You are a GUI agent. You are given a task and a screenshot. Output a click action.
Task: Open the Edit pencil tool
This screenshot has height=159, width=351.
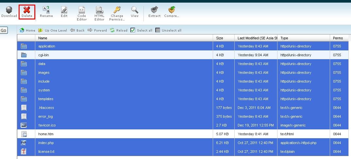click(x=64, y=10)
